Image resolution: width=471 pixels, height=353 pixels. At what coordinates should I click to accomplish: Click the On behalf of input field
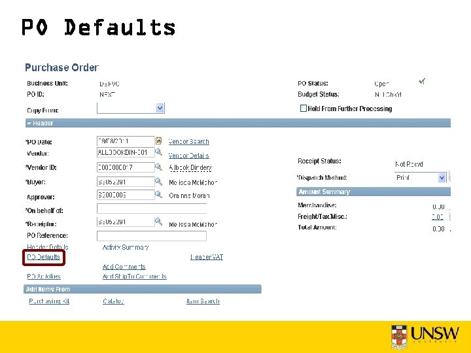point(152,209)
